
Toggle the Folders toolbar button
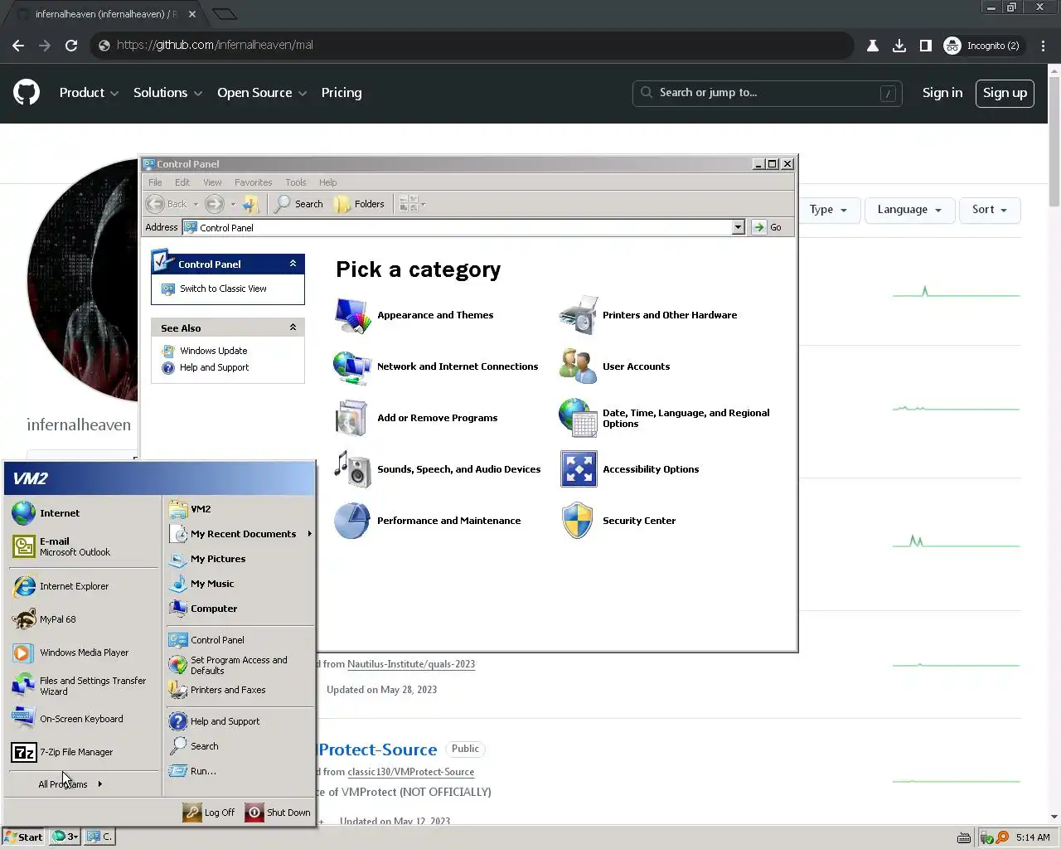360,204
